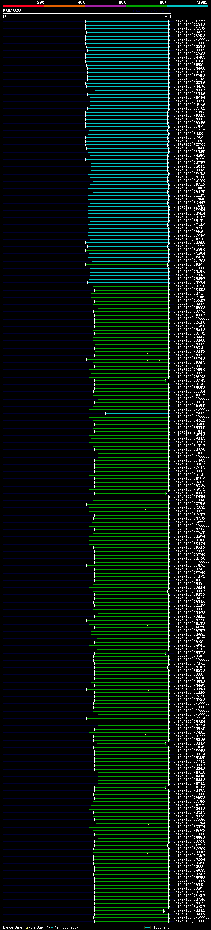Open hit UniRef100_C6TMB6
The height and width of the screenshot is (930, 211).
tap(189, 43)
